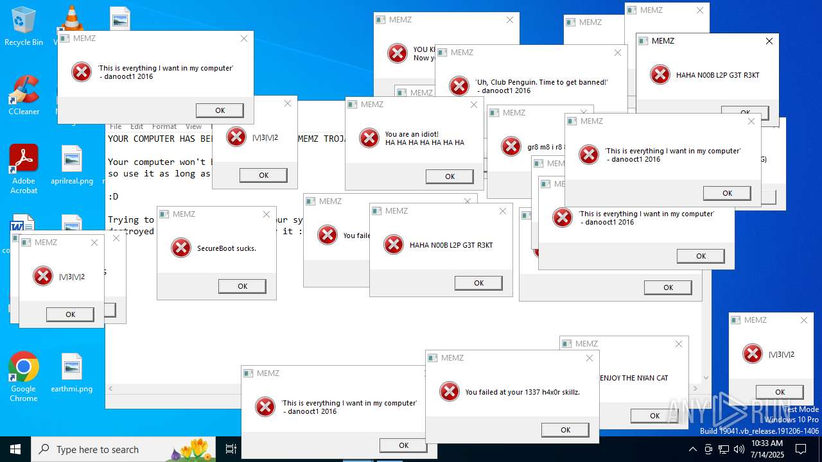822x462 pixels.
Task: Click Notepad vertical scrollbar down arrow
Action: [706, 378]
